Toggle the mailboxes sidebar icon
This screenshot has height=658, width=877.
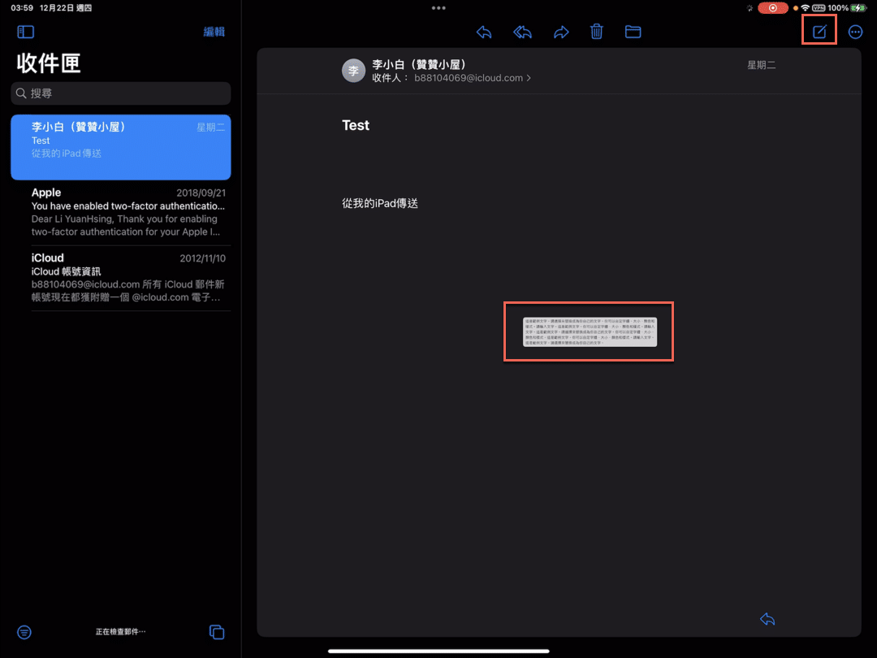tap(26, 32)
